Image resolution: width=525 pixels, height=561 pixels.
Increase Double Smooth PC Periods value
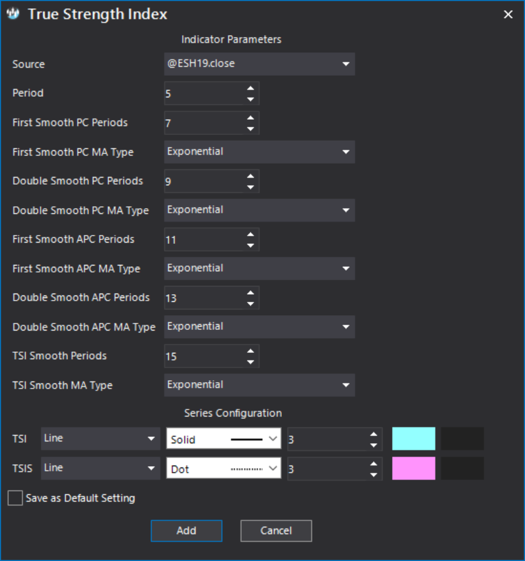tap(250, 176)
